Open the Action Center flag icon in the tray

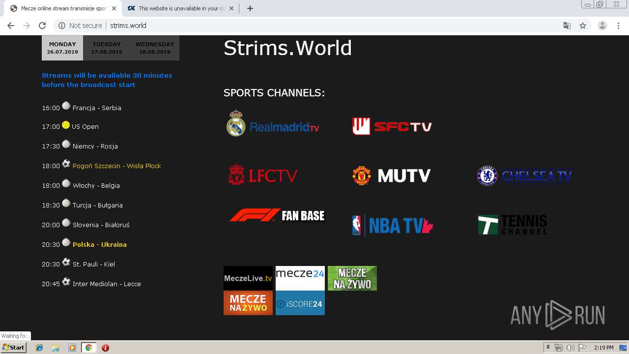[582, 348]
